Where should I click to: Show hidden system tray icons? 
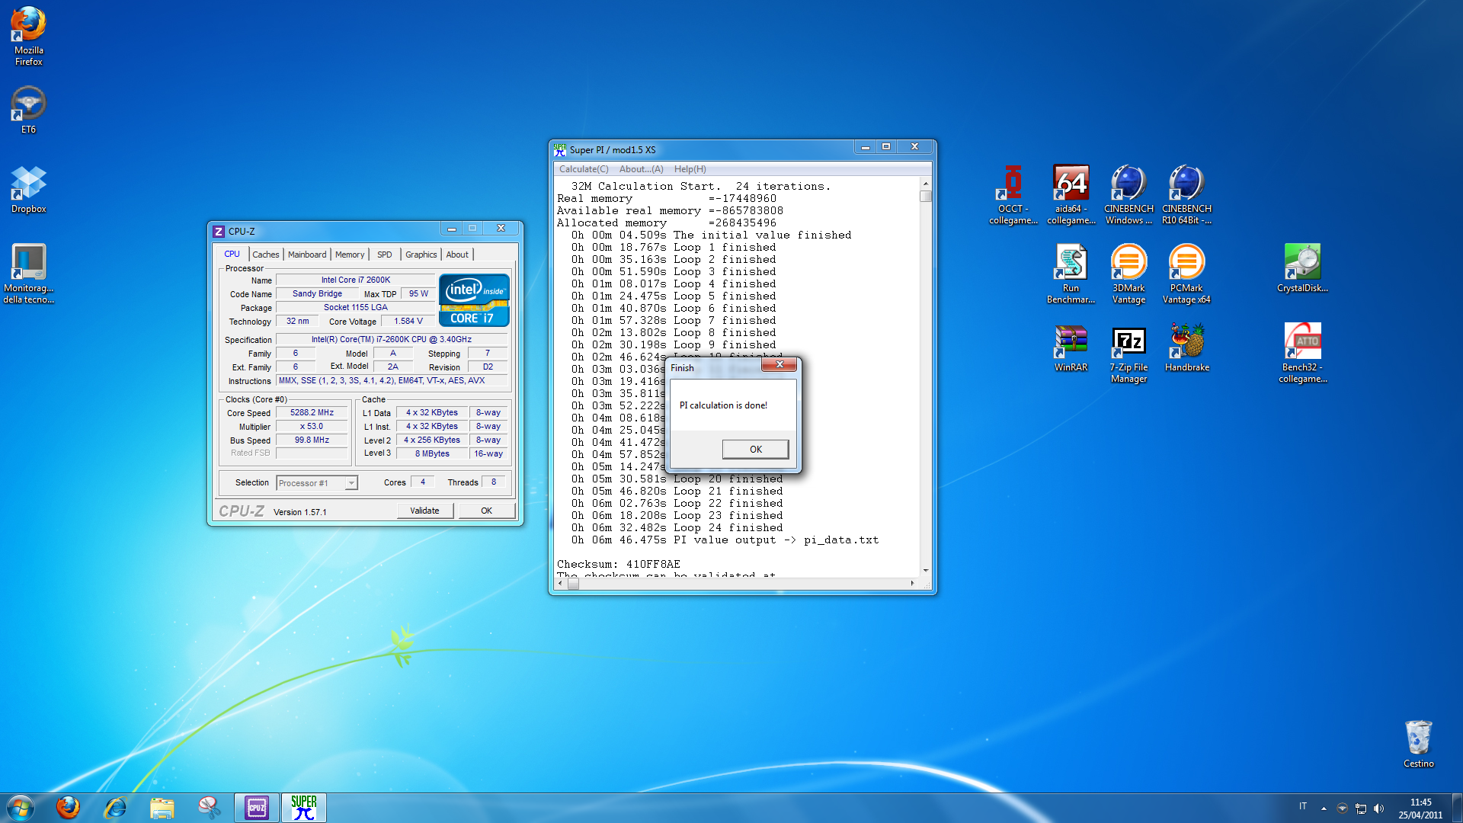click(1324, 809)
